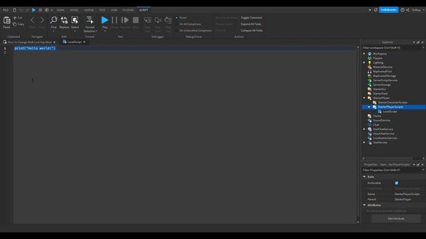The width and height of the screenshot is (426, 239).
Task: Click the Workspace globe icon in Explorer
Action: click(x=369, y=54)
